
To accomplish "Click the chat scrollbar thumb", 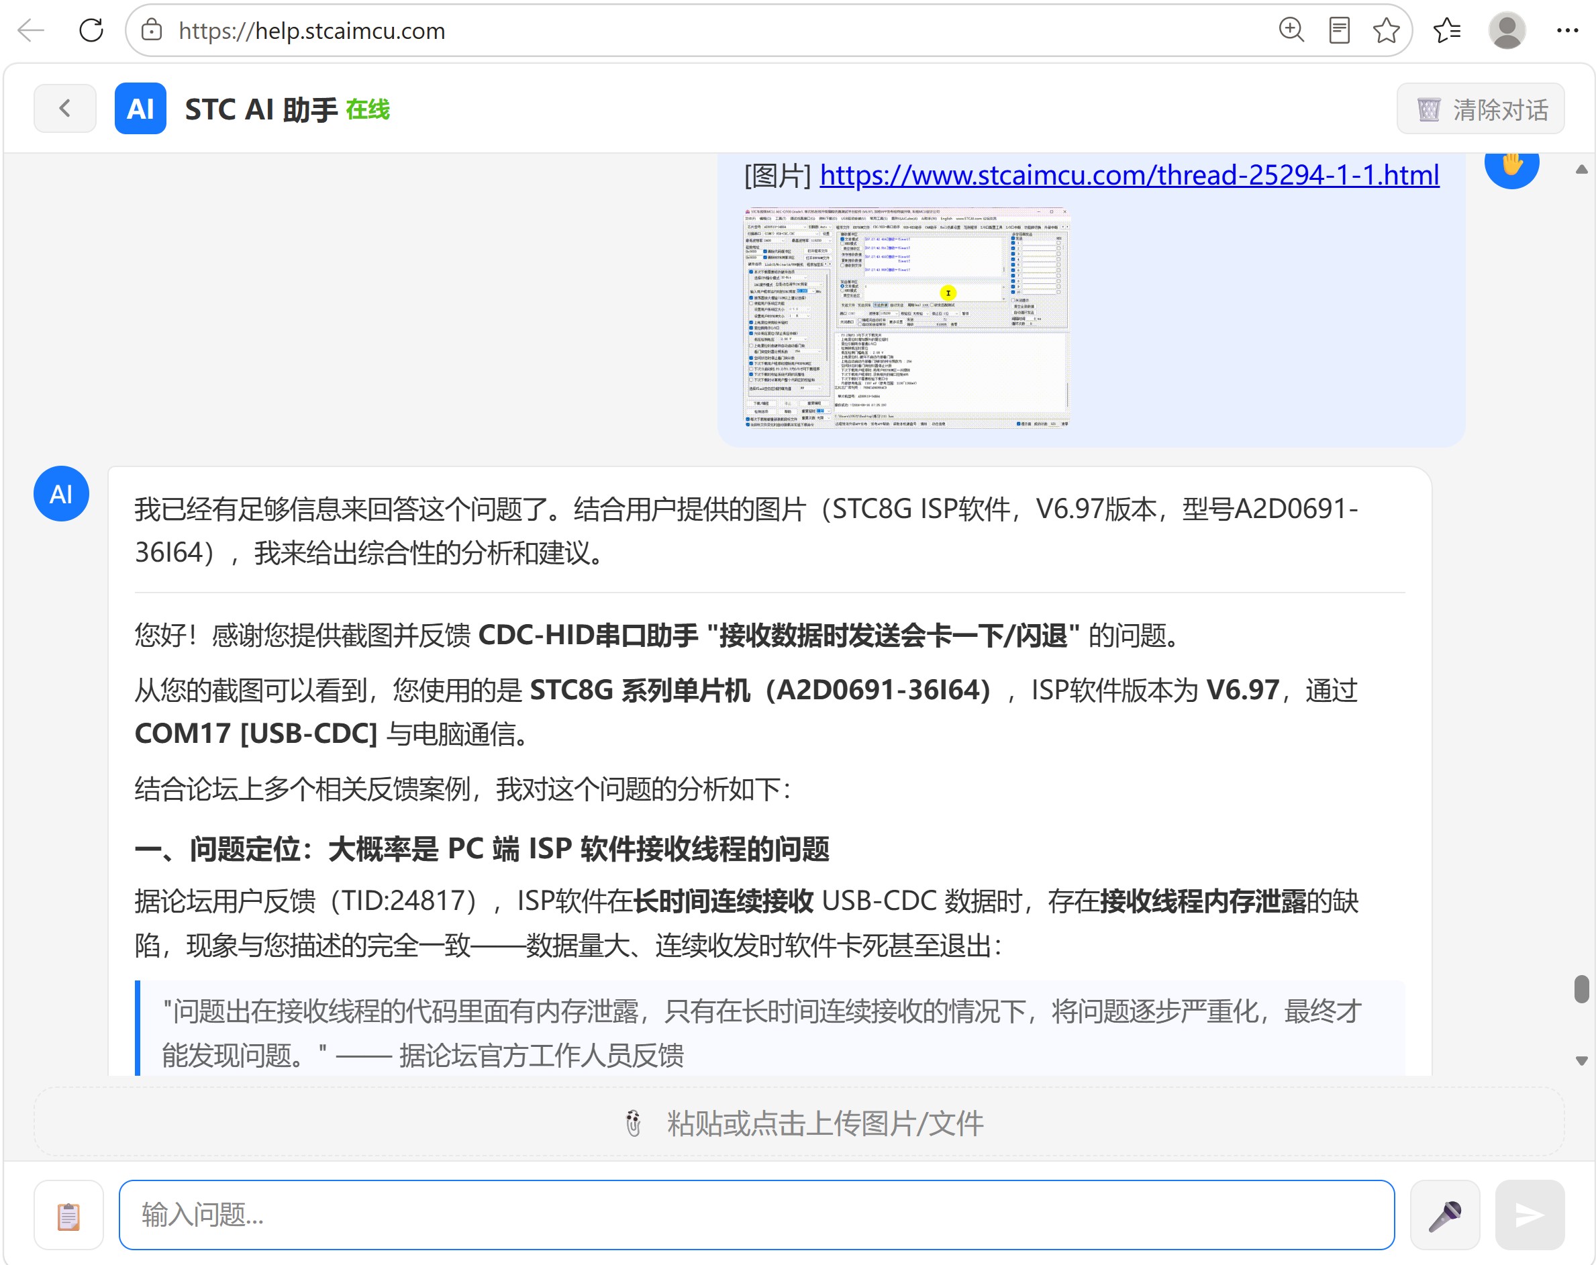I will pyautogui.click(x=1581, y=989).
